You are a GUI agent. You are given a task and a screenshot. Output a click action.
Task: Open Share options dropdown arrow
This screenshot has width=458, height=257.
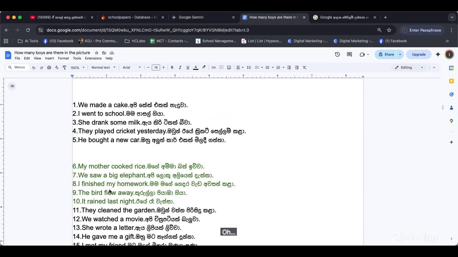point(400,54)
